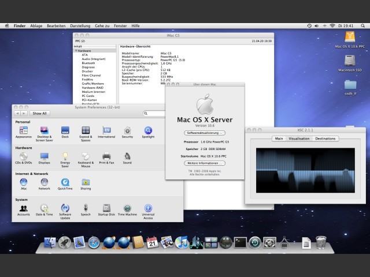Image resolution: width=370 pixels, height=277 pixels.
Task: Open the Energy Saver preference pane
Action: coord(65,160)
